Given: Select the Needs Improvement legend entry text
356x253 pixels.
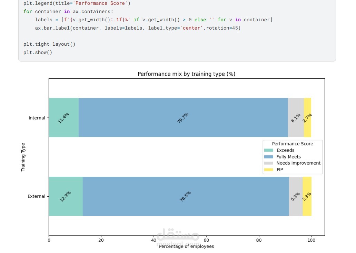Looking at the screenshot, I should click(x=298, y=163).
